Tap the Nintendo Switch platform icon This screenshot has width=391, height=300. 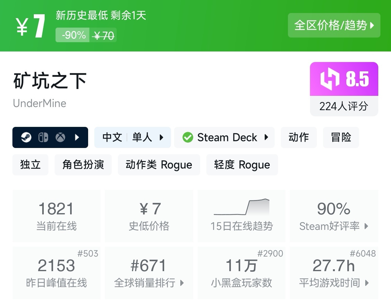click(43, 137)
